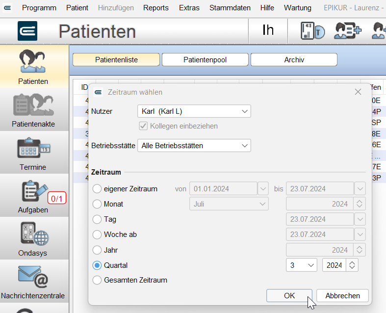Open the Termine calendar module

(33, 153)
